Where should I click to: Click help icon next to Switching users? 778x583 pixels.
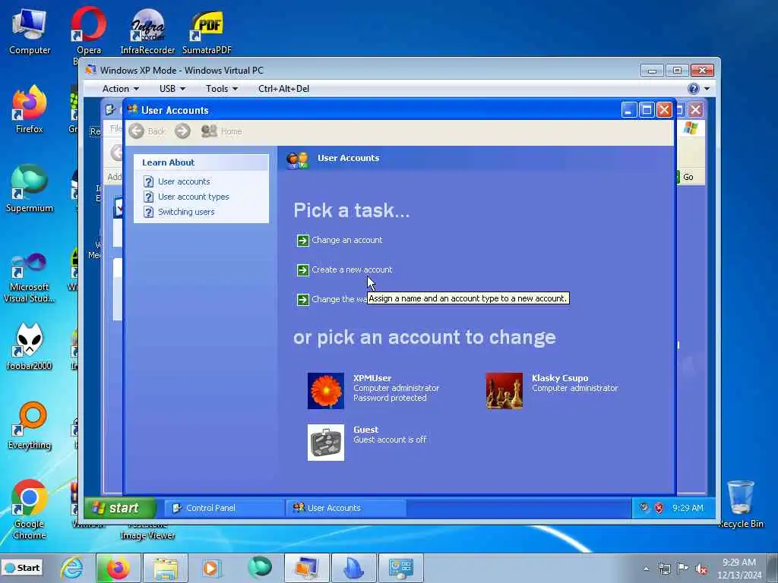[148, 212]
